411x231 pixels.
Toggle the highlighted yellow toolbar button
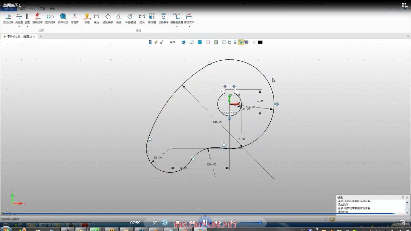pos(241,42)
